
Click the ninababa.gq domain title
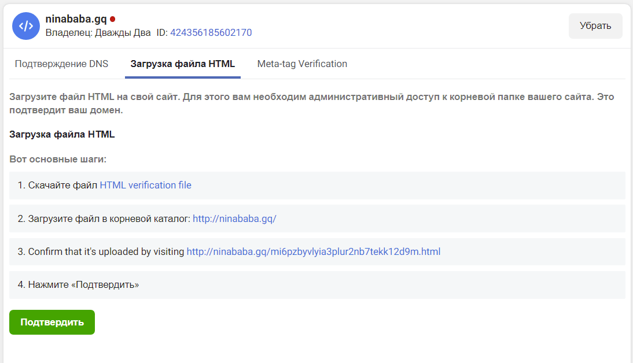tap(76, 19)
